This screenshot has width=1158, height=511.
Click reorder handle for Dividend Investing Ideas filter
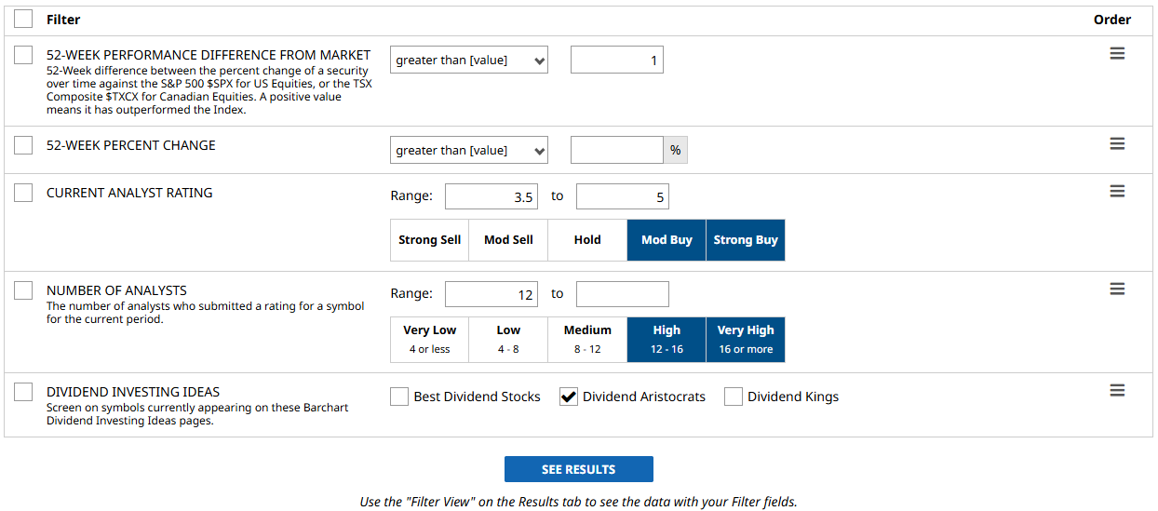(x=1117, y=391)
